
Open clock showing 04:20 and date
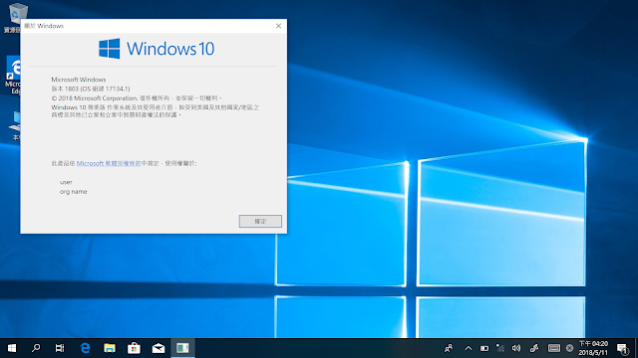pyautogui.click(x=593, y=348)
